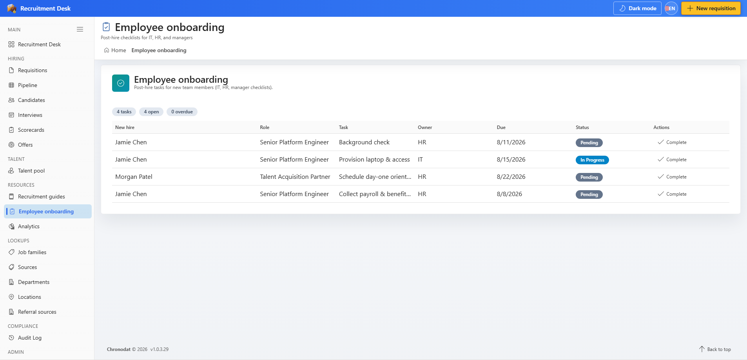Click the In Progress status badge

(592, 160)
